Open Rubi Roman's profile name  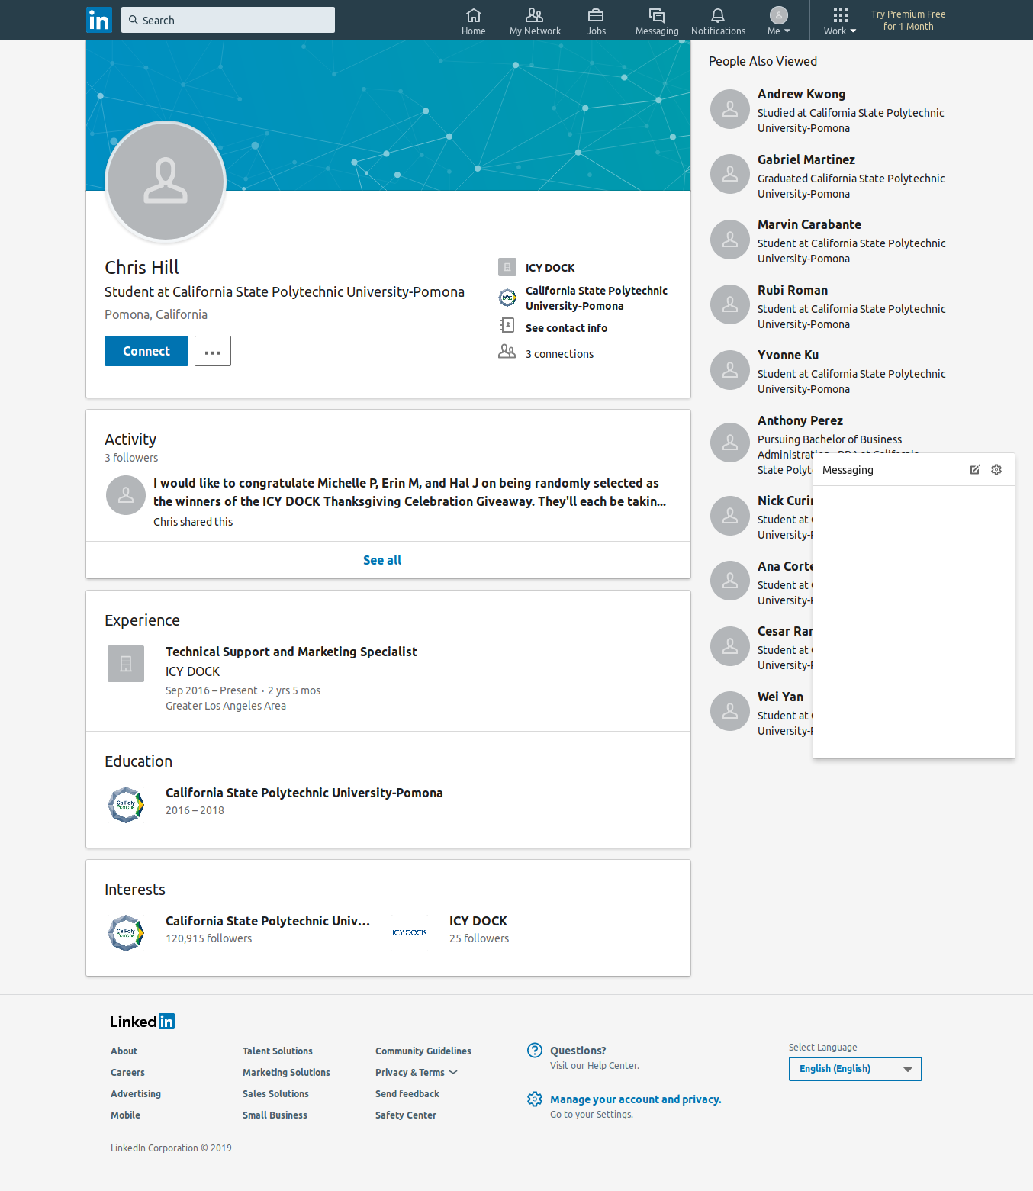(793, 290)
